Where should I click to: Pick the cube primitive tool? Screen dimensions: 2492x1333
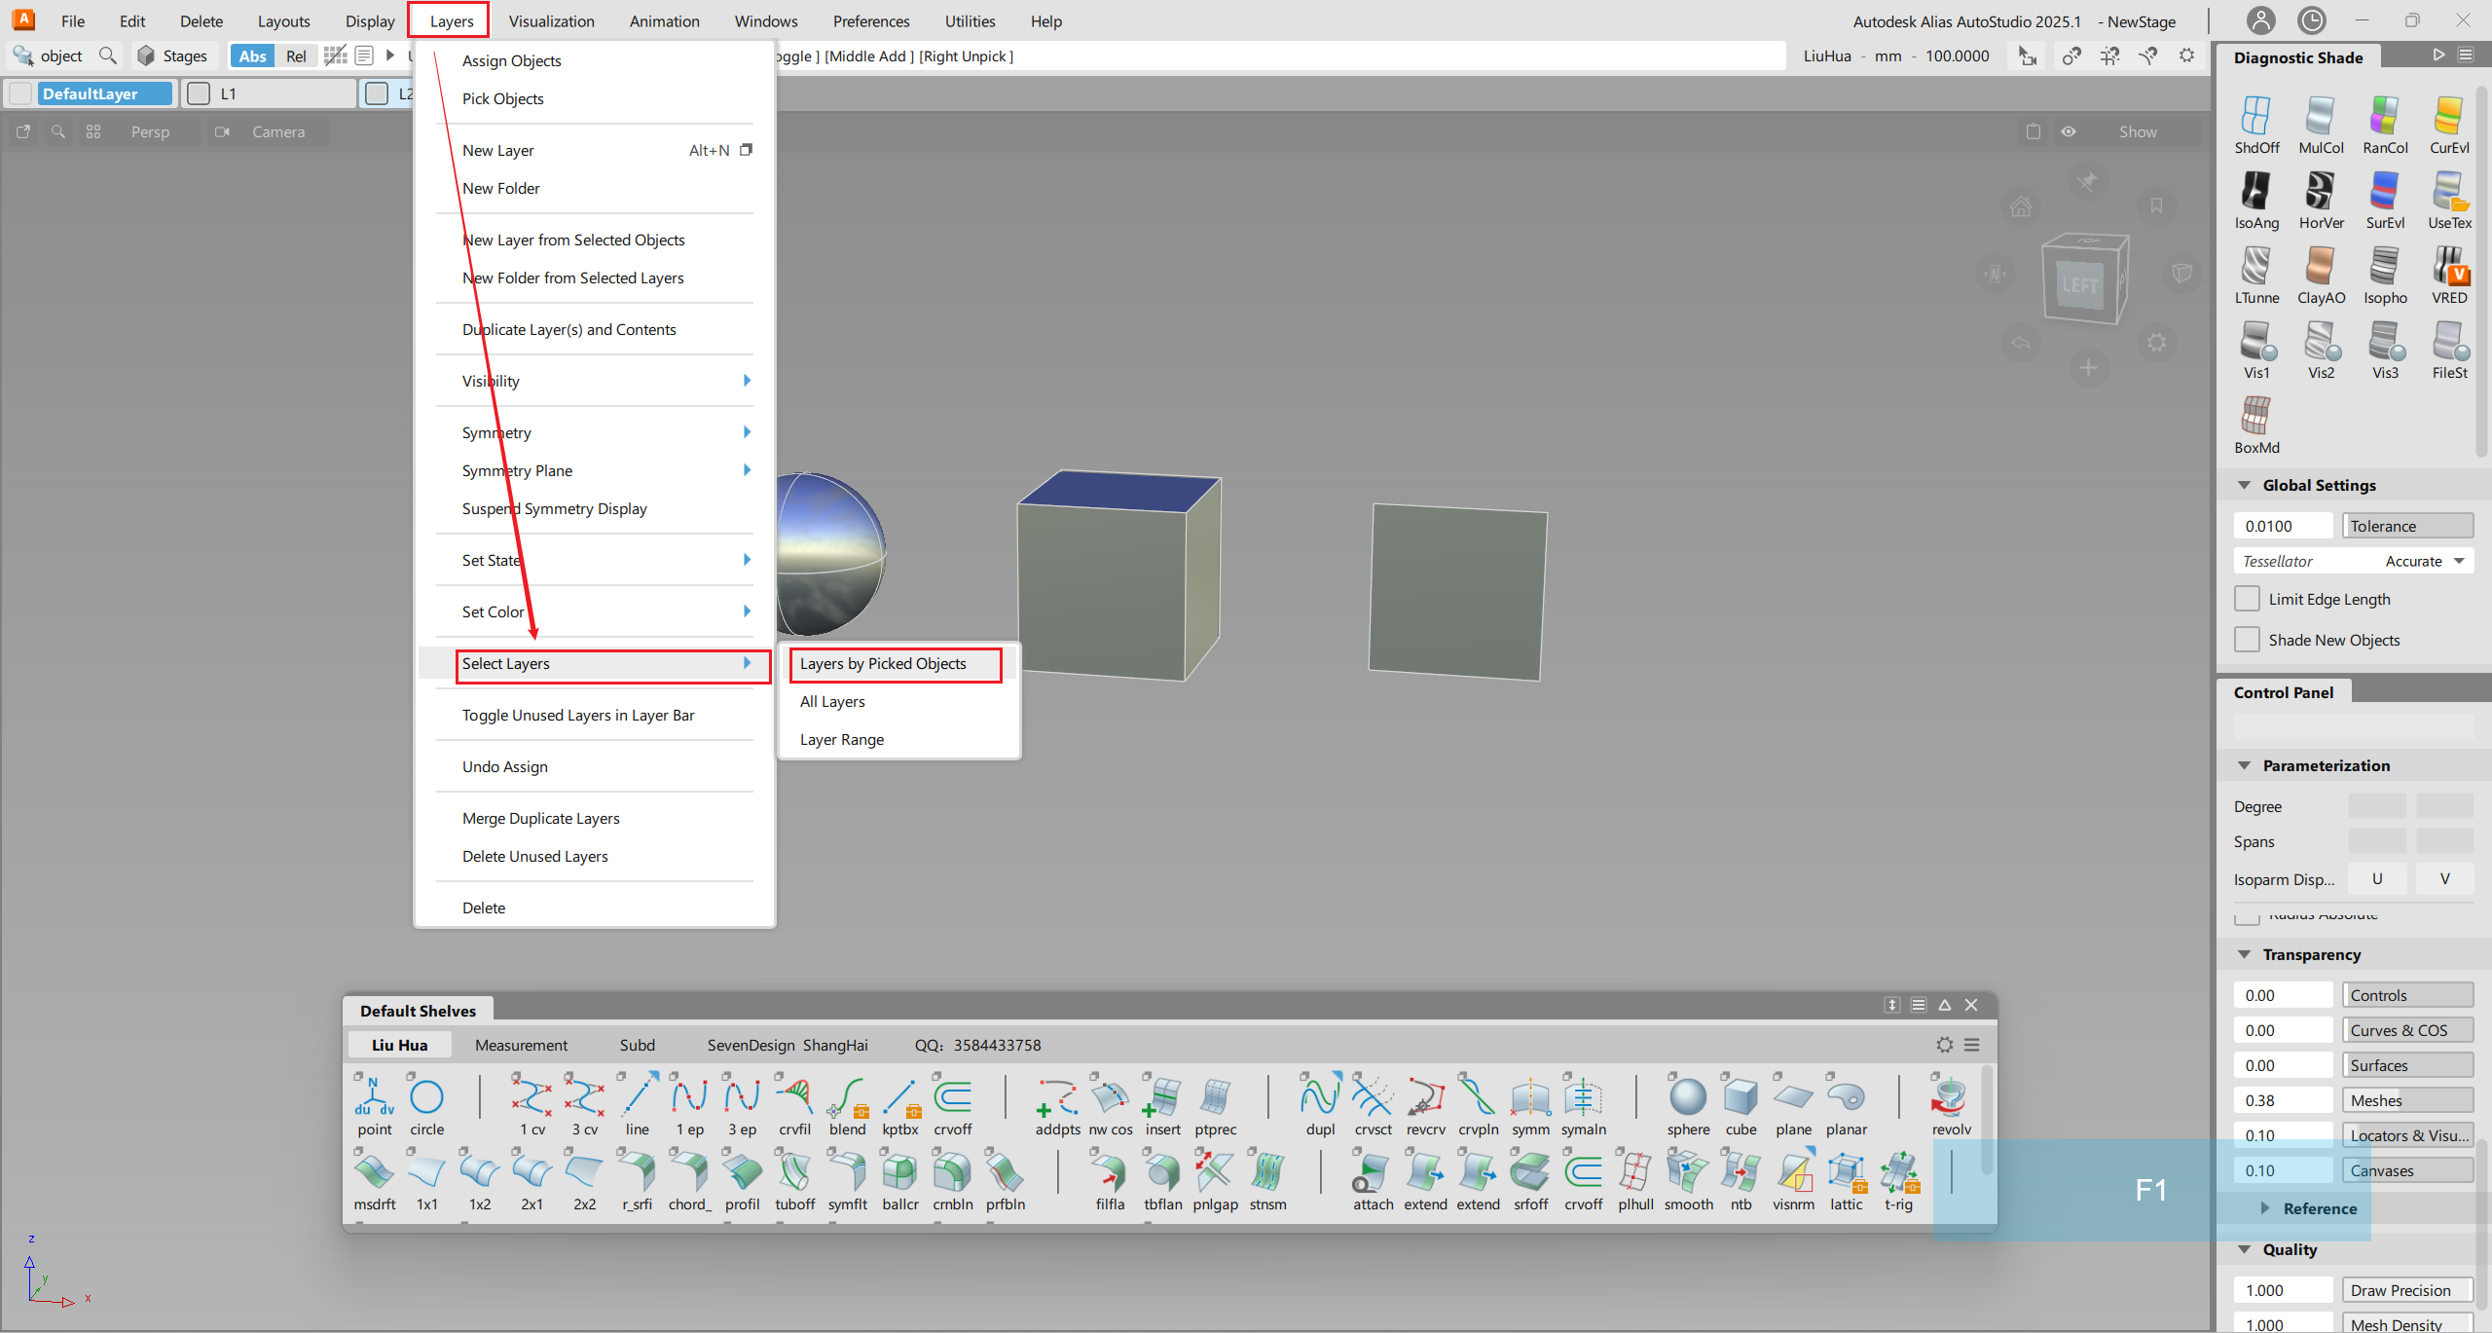pos(1741,1098)
